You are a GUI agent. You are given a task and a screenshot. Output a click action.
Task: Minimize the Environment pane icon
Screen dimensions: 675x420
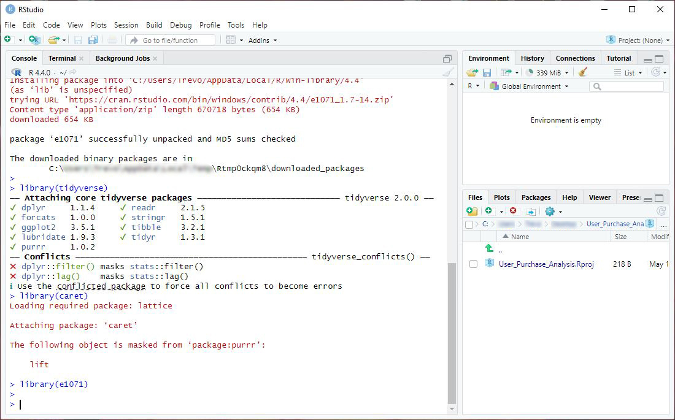pos(647,59)
